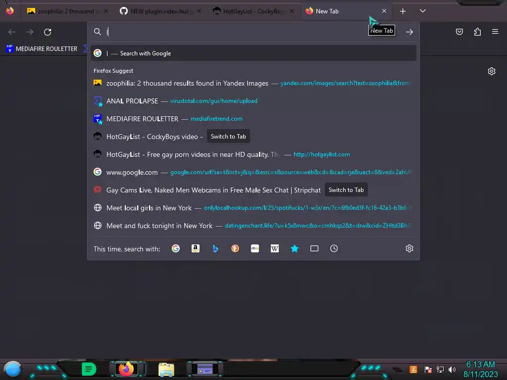Open the Start orb on the taskbar
The width and height of the screenshot is (507, 380).
pos(13,369)
